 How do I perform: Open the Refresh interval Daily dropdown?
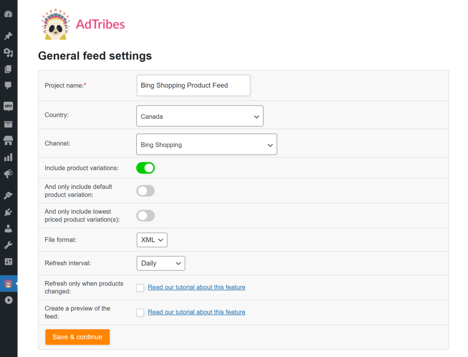[x=161, y=263]
